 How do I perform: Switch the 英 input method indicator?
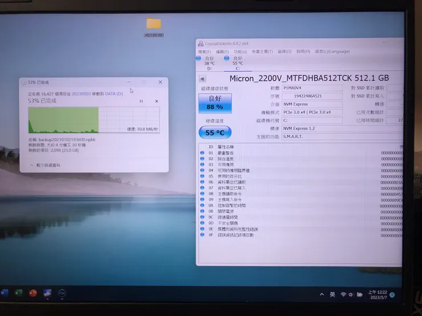332,294
